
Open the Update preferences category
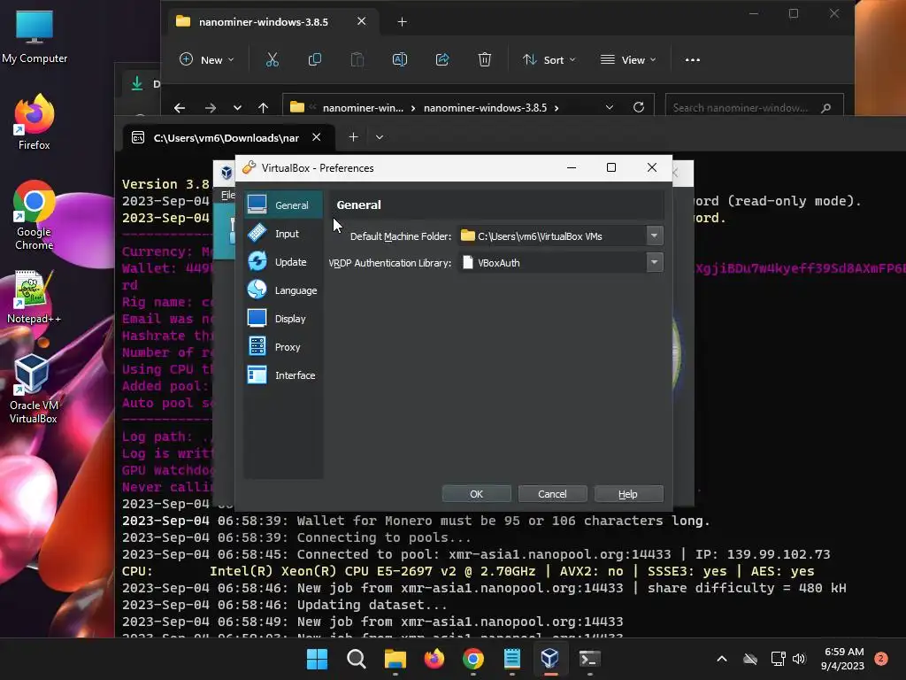pos(282,261)
